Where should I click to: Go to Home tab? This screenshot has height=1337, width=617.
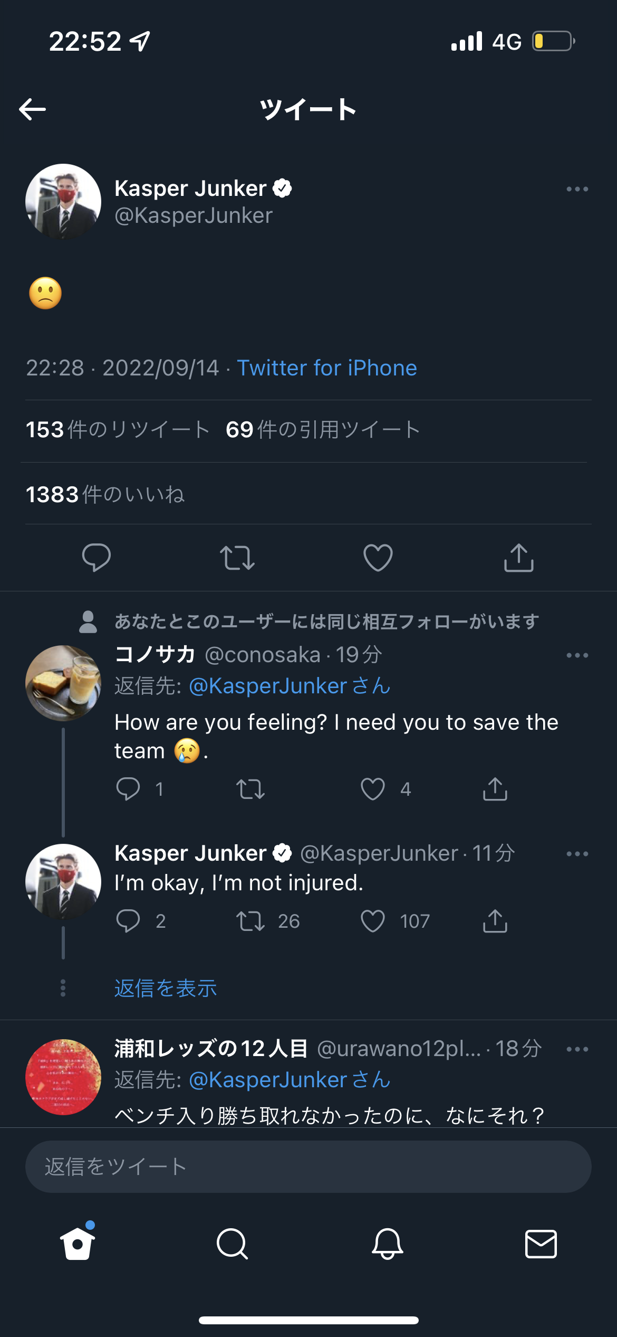coord(78,1244)
